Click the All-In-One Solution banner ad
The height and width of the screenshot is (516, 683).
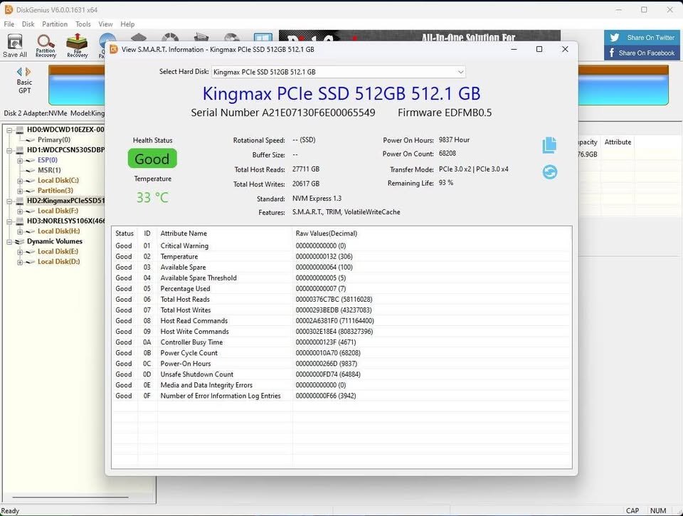click(420, 36)
